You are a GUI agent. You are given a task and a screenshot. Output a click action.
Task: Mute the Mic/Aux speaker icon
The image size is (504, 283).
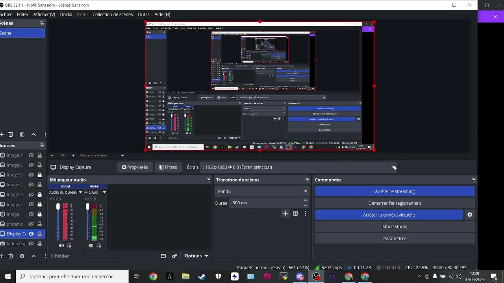pyautogui.click(x=91, y=246)
